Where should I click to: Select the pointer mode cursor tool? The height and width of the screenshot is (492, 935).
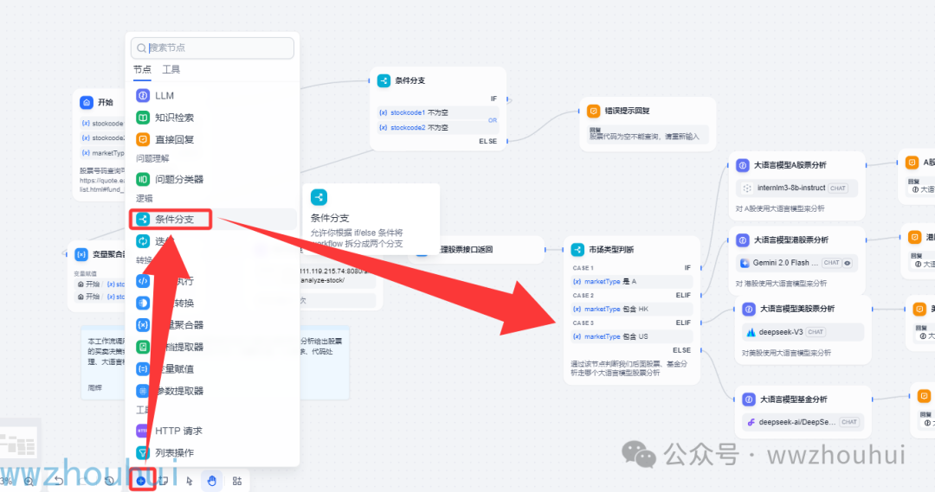click(189, 480)
